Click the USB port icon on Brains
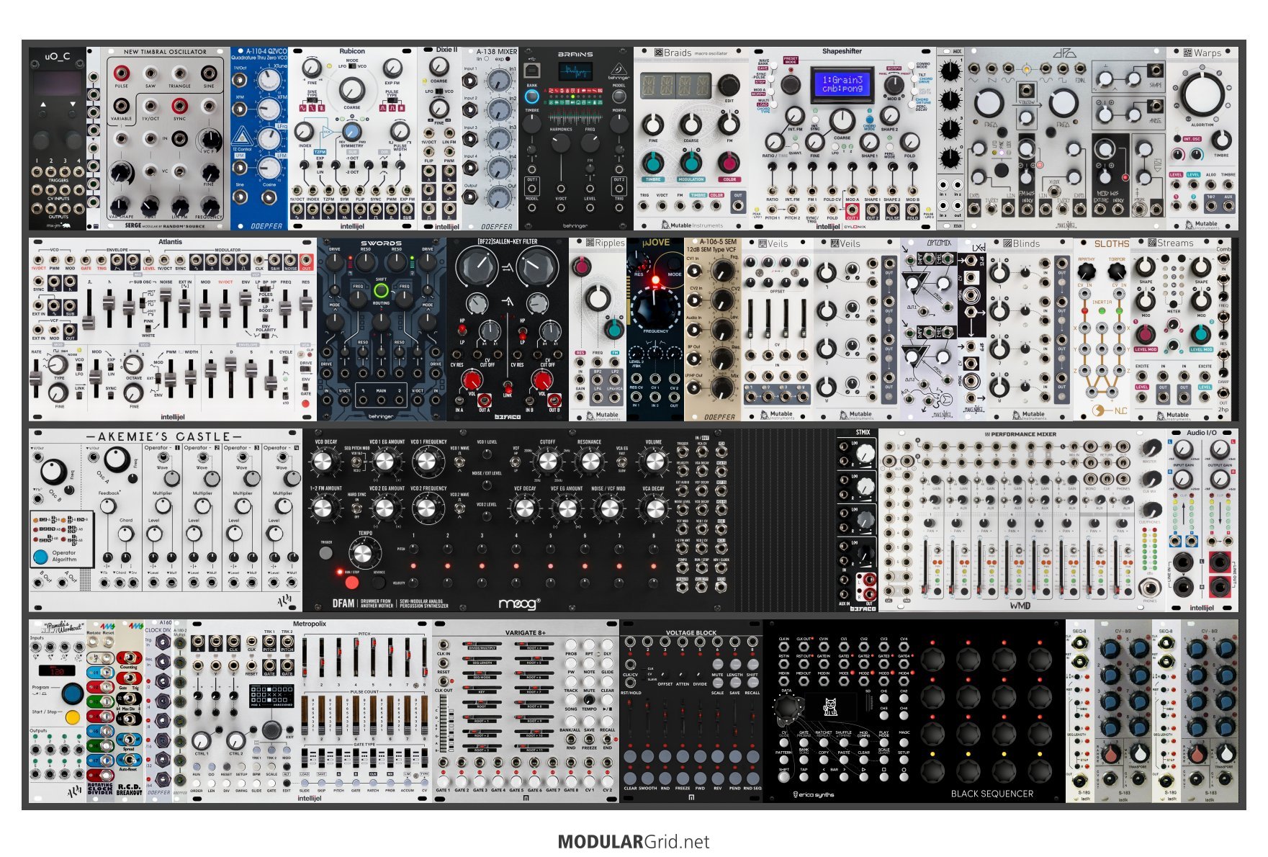Image resolution: width=1268 pixels, height=857 pixels. click(532, 73)
